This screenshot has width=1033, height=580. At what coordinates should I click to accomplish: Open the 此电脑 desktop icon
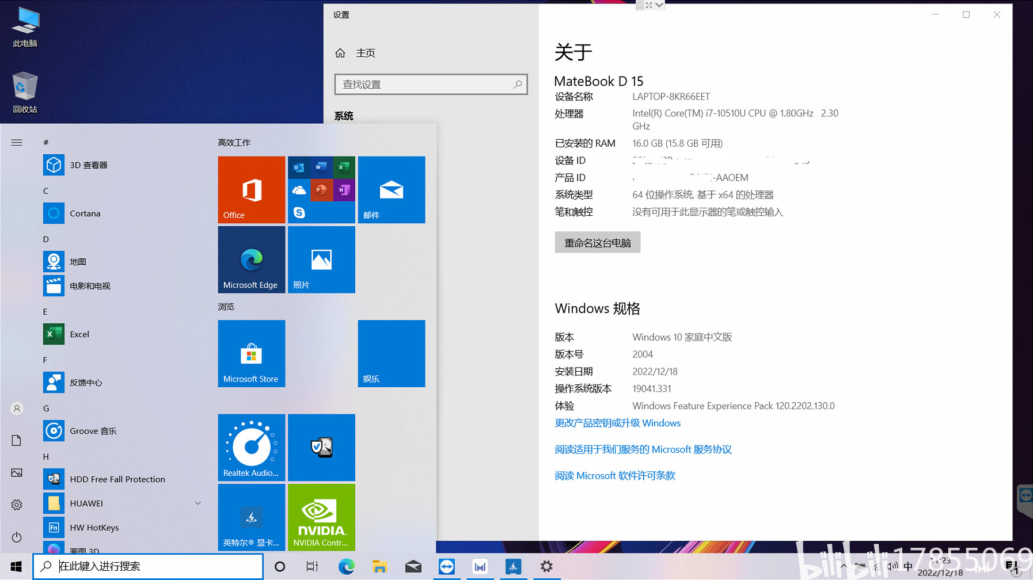coord(25,28)
